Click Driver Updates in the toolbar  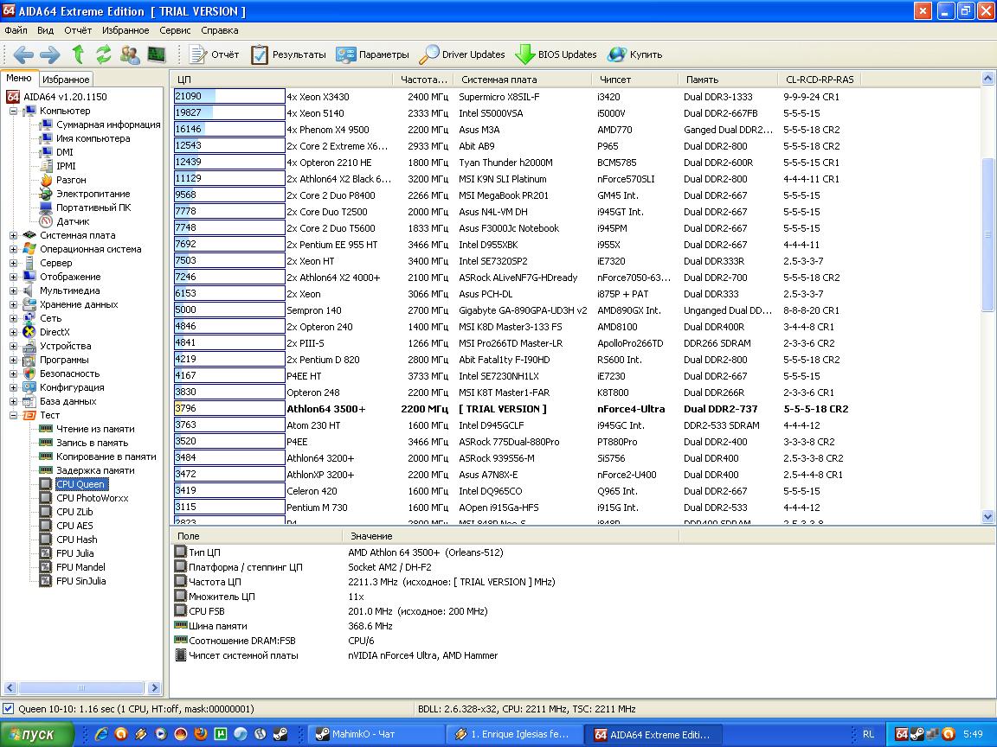[x=461, y=54]
